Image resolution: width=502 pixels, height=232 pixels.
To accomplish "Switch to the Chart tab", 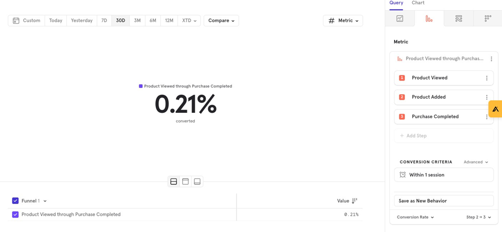I will tap(418, 3).
